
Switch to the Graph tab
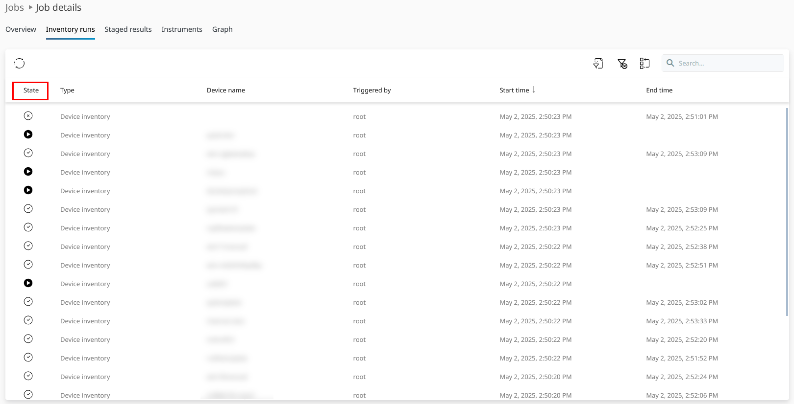click(222, 29)
